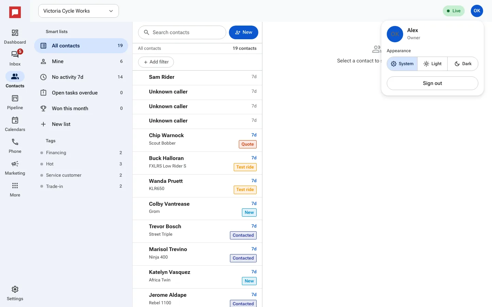
Task: Open Jerome Aldape contact
Action: pyautogui.click(x=197, y=298)
